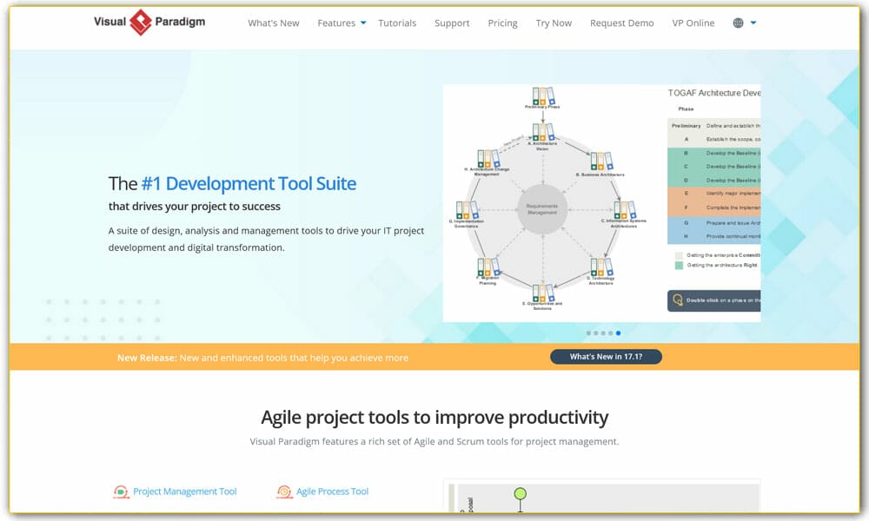Click the H. Architecture Change Management binders icon
The image size is (869, 521).
[488, 159]
